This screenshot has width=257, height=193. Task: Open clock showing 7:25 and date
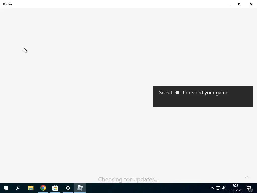pyautogui.click(x=235, y=188)
